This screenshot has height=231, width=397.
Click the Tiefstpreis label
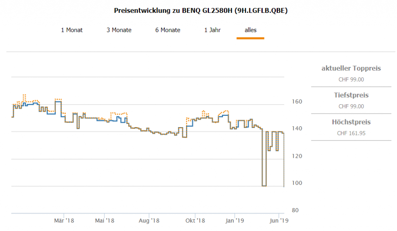[351, 95]
